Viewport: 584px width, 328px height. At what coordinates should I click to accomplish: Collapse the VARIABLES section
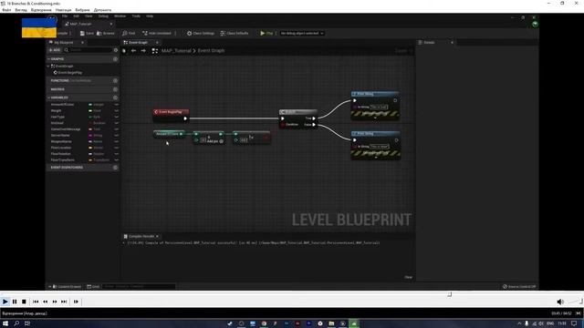(x=48, y=97)
